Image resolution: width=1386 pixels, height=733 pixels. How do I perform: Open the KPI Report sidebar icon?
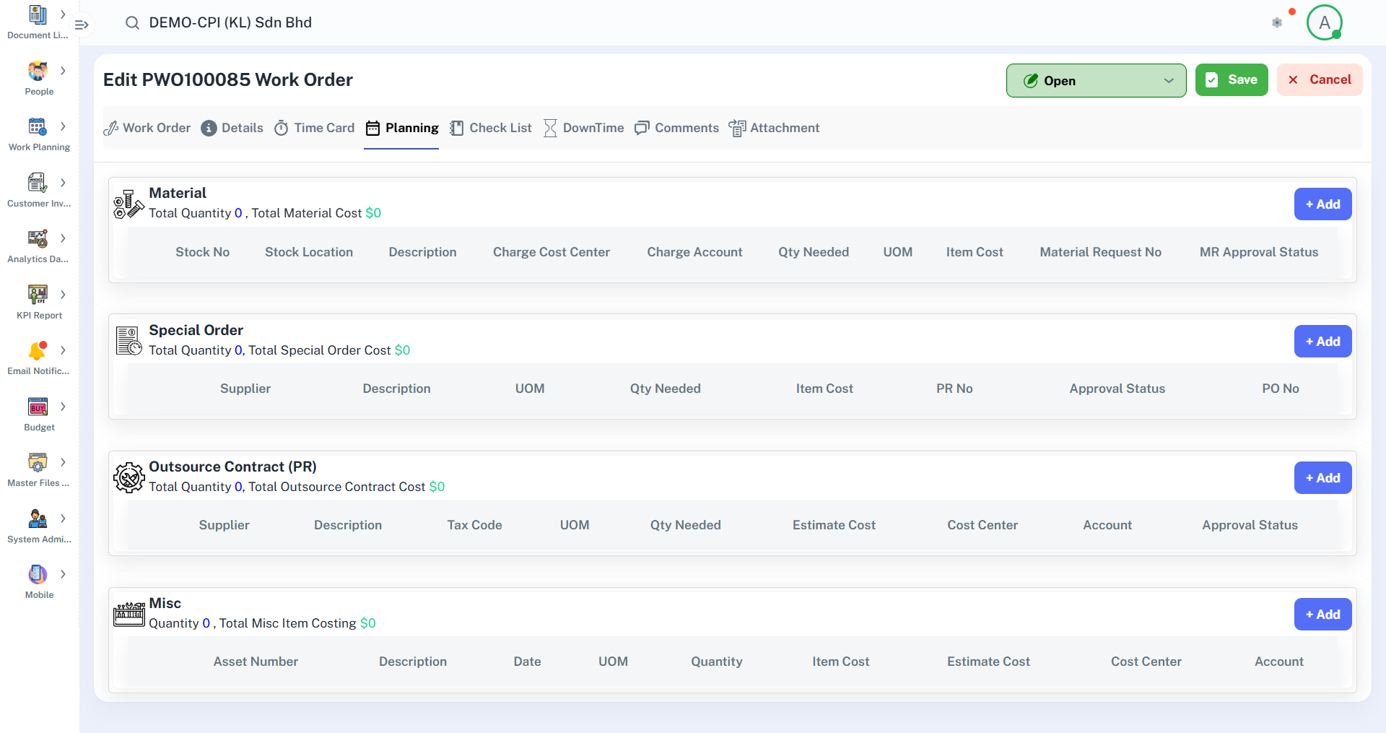click(38, 295)
